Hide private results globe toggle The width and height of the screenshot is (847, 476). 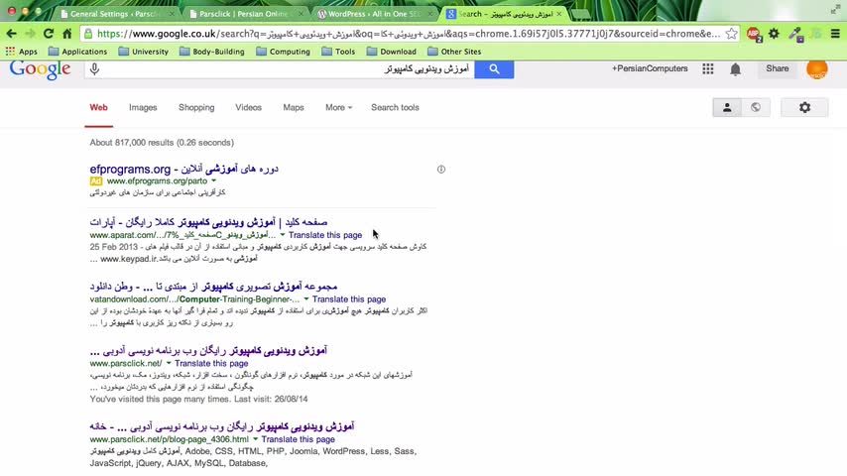tap(756, 107)
